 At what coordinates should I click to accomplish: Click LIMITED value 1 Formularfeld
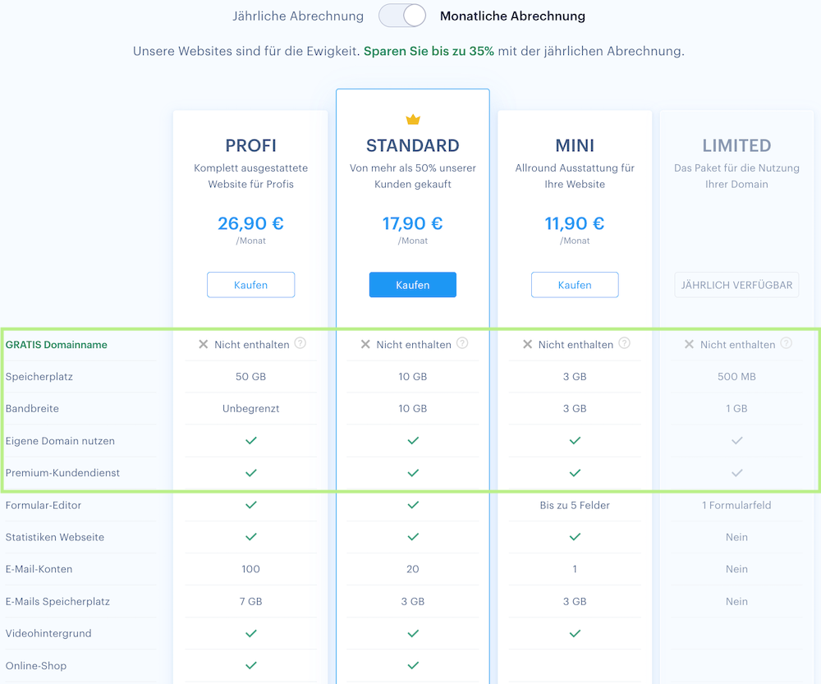coord(736,506)
